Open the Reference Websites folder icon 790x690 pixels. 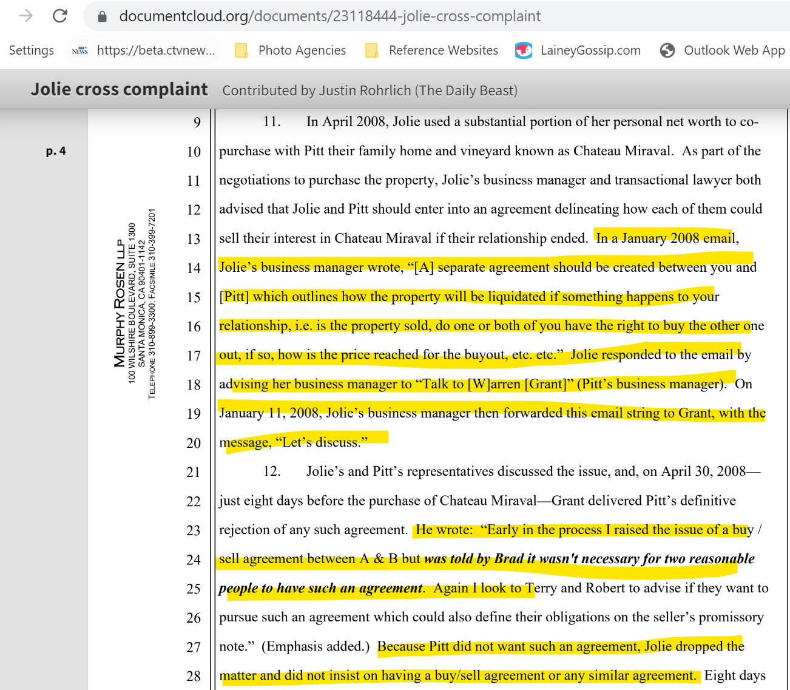pyautogui.click(x=372, y=50)
